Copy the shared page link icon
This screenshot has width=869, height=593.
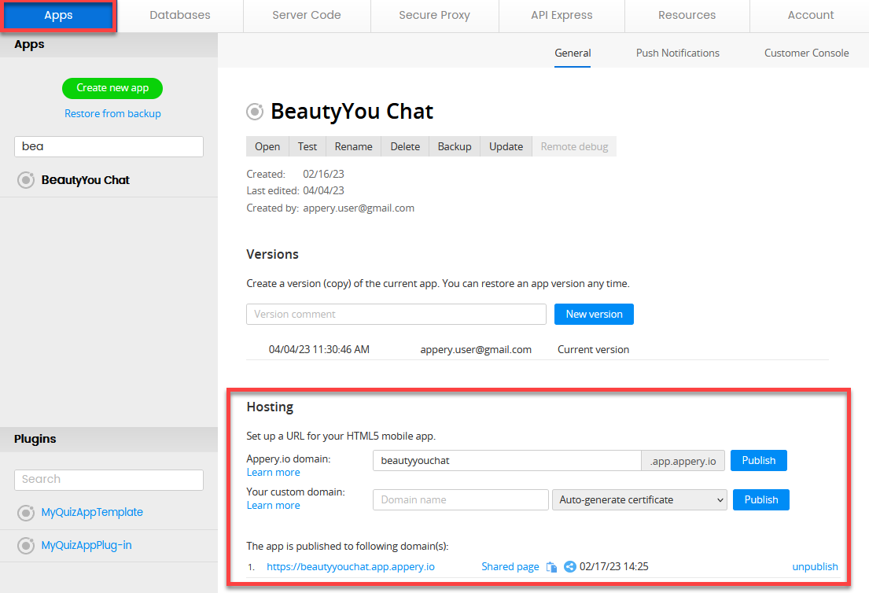(551, 567)
